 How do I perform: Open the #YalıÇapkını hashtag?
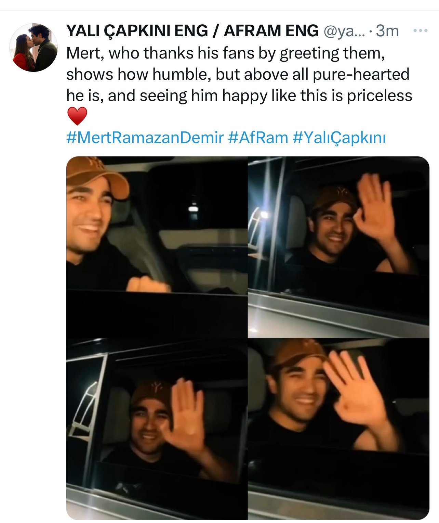tap(339, 138)
